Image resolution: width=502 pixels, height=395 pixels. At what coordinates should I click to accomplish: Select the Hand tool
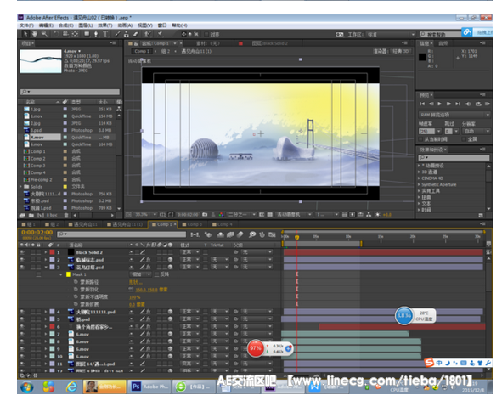pyautogui.click(x=35, y=34)
